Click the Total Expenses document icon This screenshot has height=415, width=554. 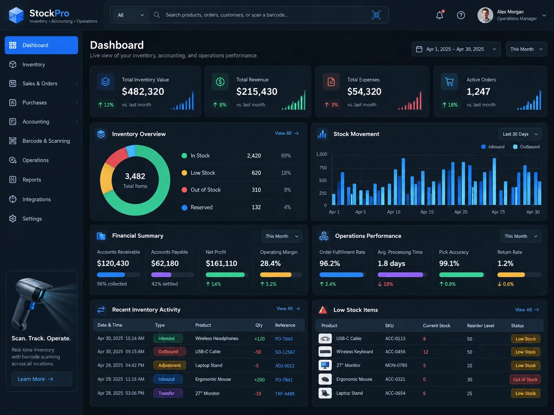pos(331,82)
